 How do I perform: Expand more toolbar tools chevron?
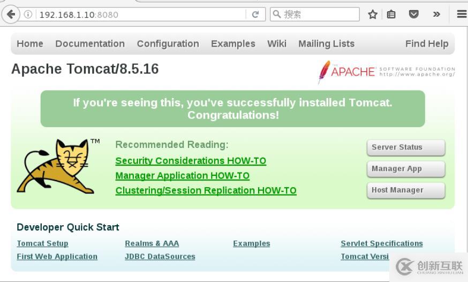click(x=436, y=14)
